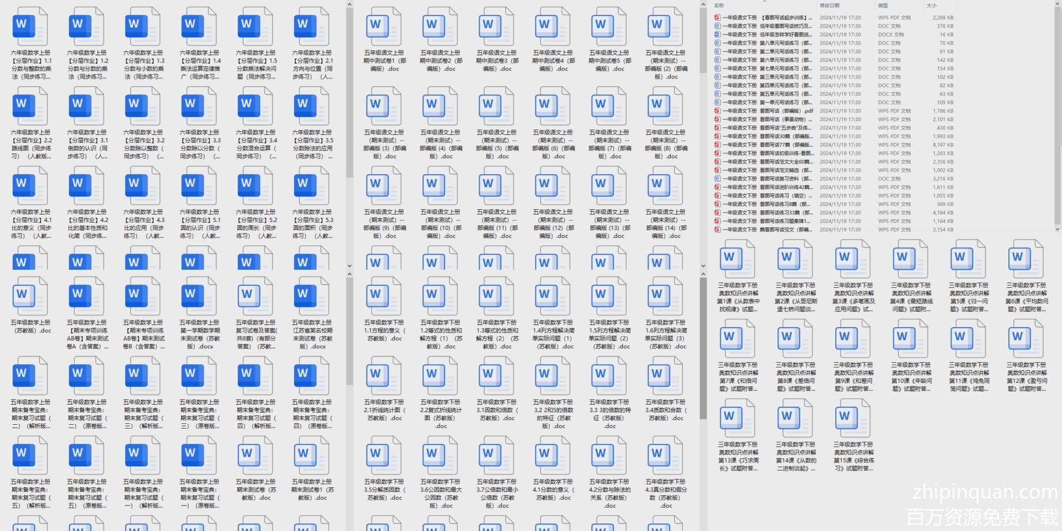The height and width of the screenshot is (531, 1062).
Task: Select the 五年级数学上册 期末测试卷1（苏教版）icon
Action: click(x=312, y=455)
